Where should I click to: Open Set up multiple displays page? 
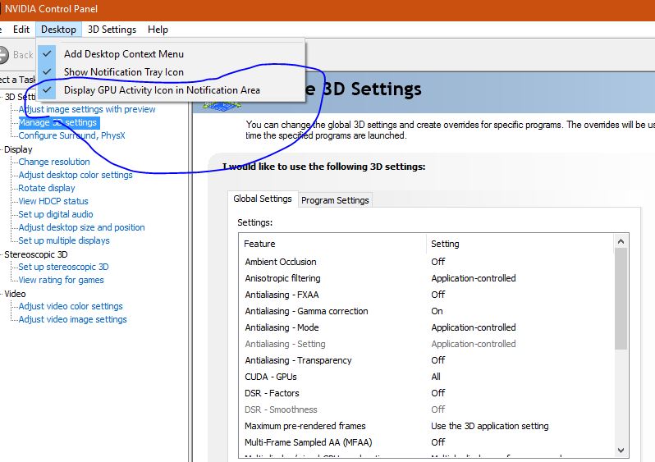click(x=64, y=240)
